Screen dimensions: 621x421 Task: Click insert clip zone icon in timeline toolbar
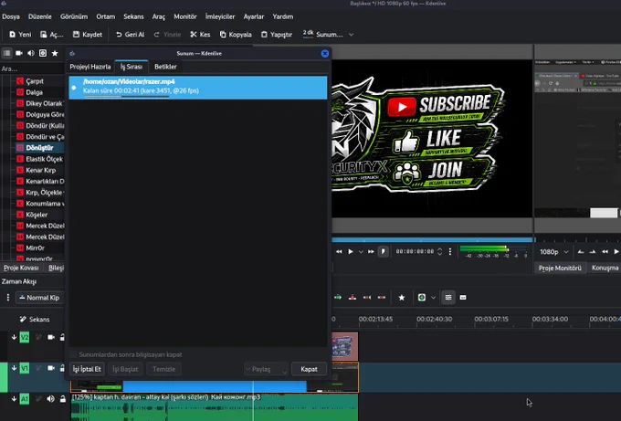click(338, 298)
